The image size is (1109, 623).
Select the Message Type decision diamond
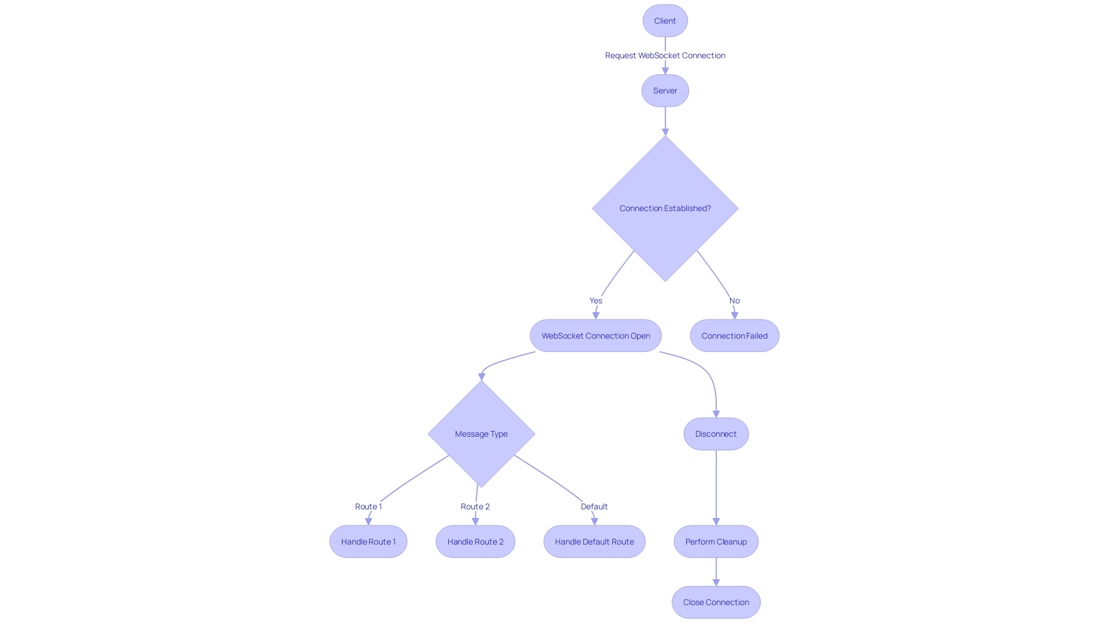(481, 434)
